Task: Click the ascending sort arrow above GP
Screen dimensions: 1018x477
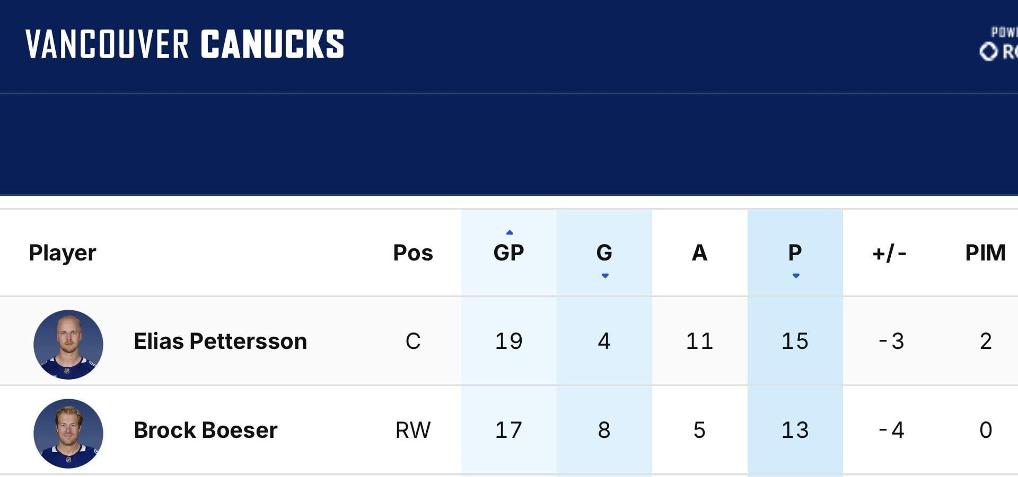Action: [510, 231]
